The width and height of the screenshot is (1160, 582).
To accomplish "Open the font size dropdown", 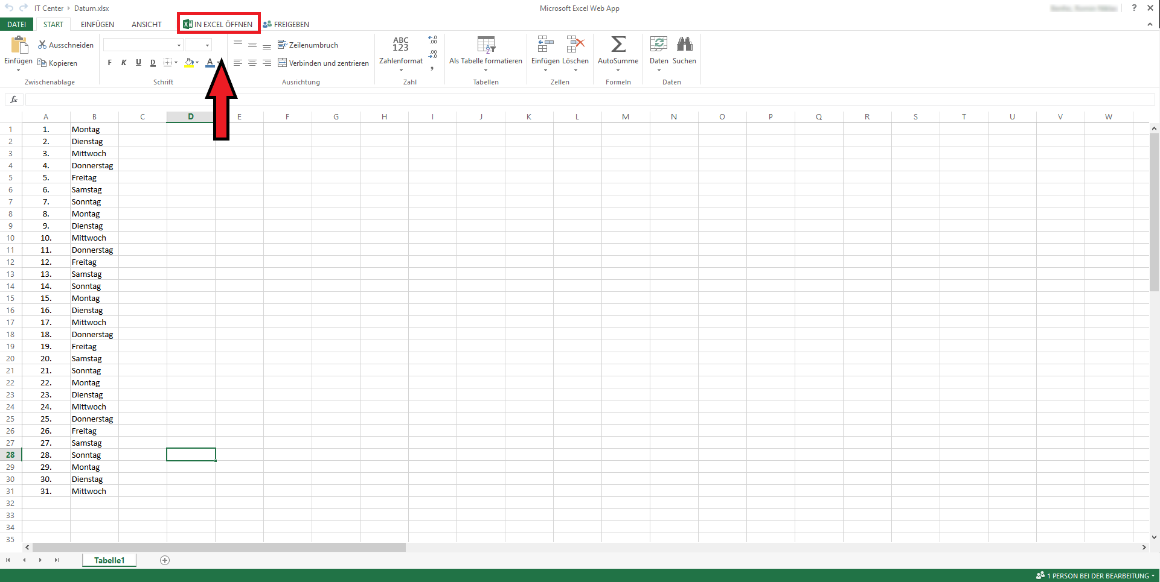I will click(x=199, y=45).
